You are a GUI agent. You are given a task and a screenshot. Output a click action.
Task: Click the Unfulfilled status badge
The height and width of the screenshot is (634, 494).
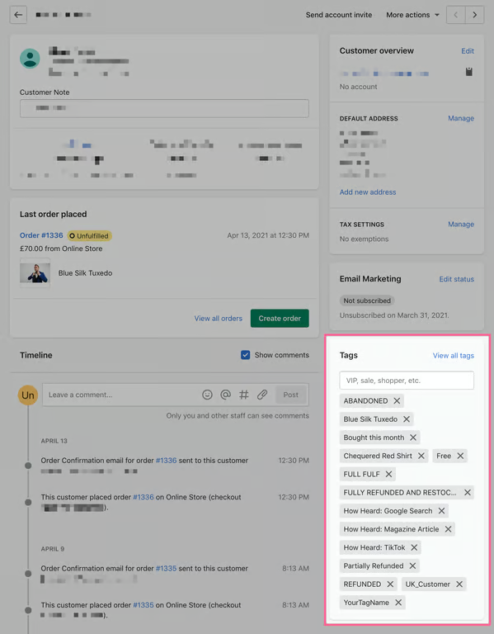point(89,236)
